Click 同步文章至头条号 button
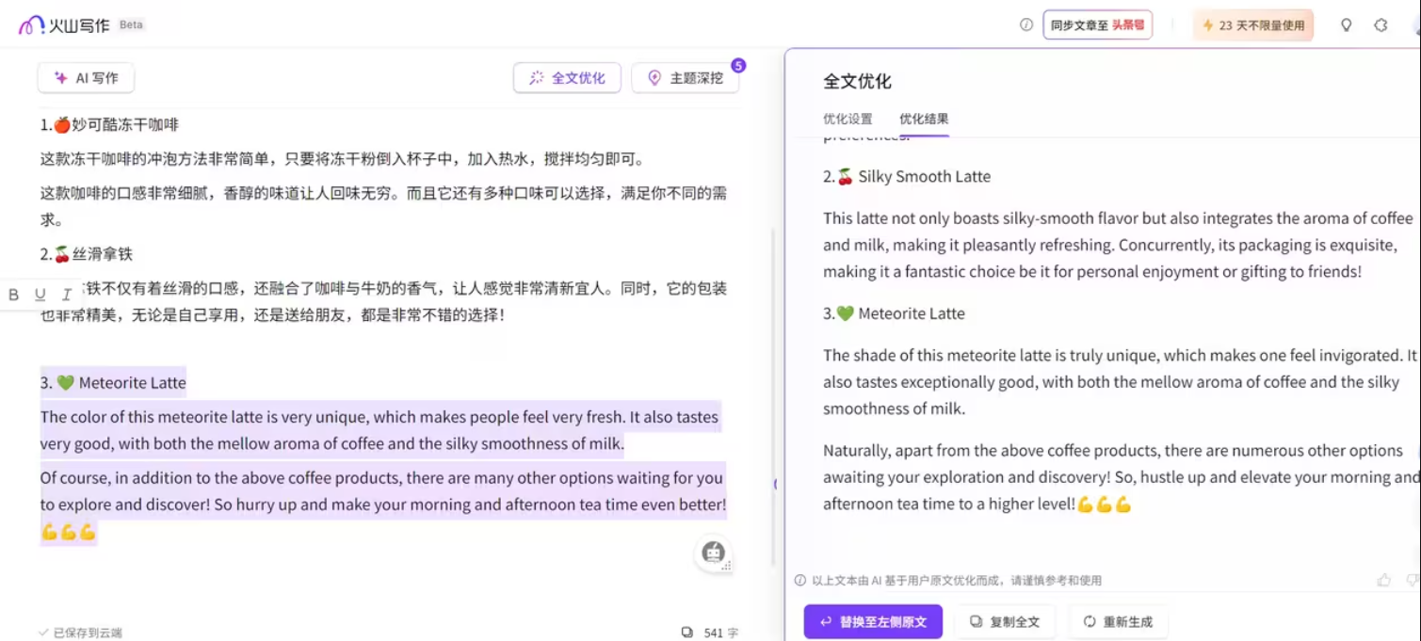The image size is (1421, 641). [x=1097, y=25]
